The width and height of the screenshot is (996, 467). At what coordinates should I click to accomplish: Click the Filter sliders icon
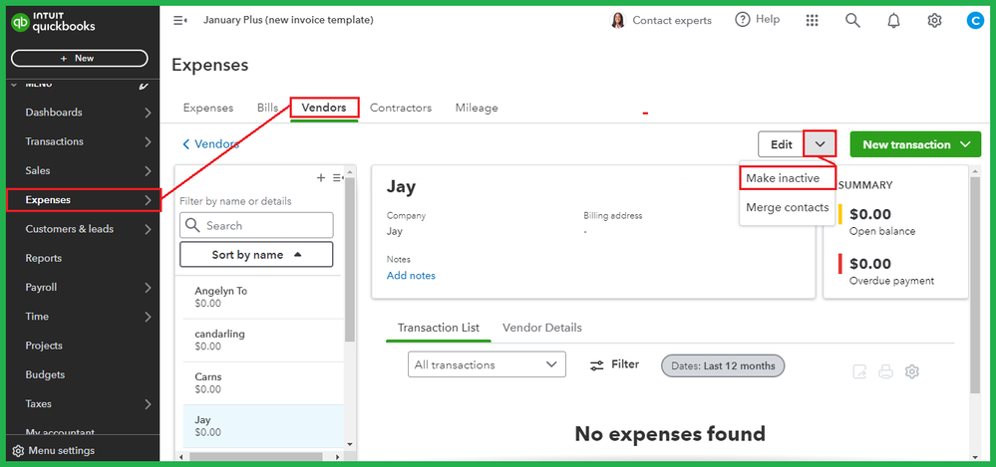[596, 364]
